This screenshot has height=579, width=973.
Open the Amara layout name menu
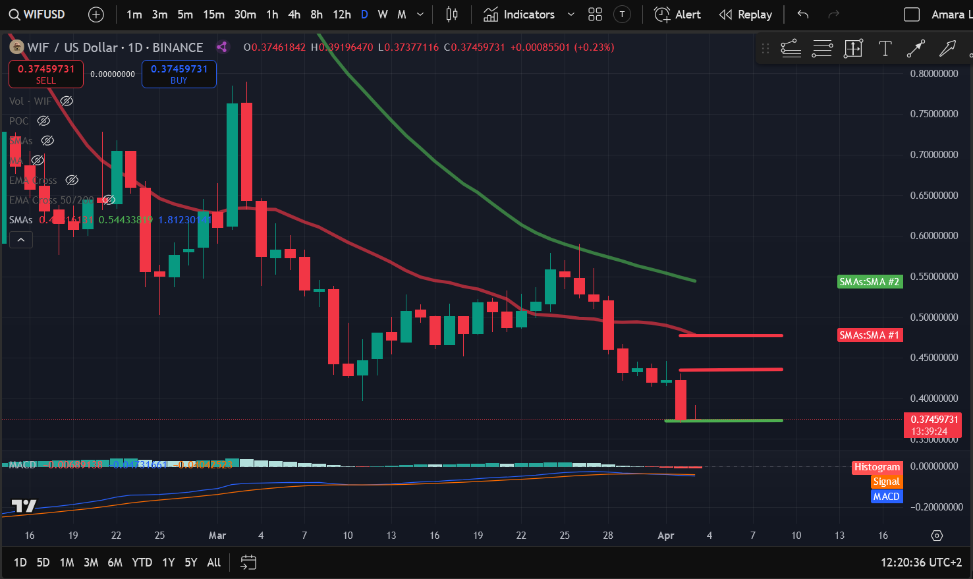pyautogui.click(x=951, y=14)
